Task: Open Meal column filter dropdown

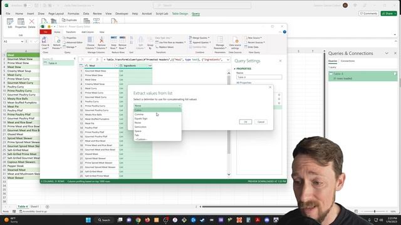Action: (117, 66)
